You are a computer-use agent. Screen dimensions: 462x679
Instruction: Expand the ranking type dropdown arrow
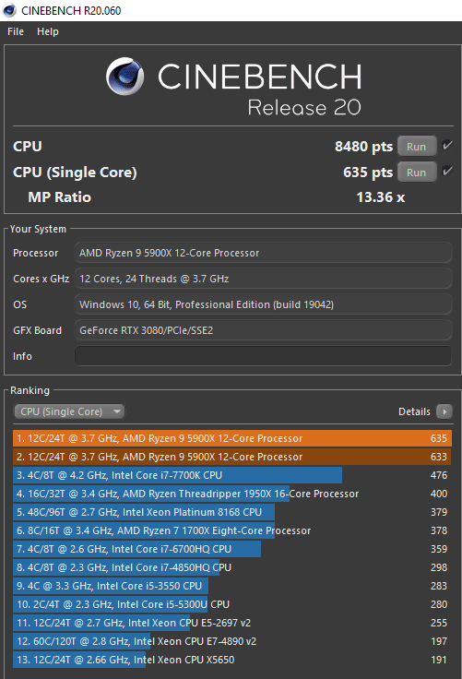click(117, 411)
